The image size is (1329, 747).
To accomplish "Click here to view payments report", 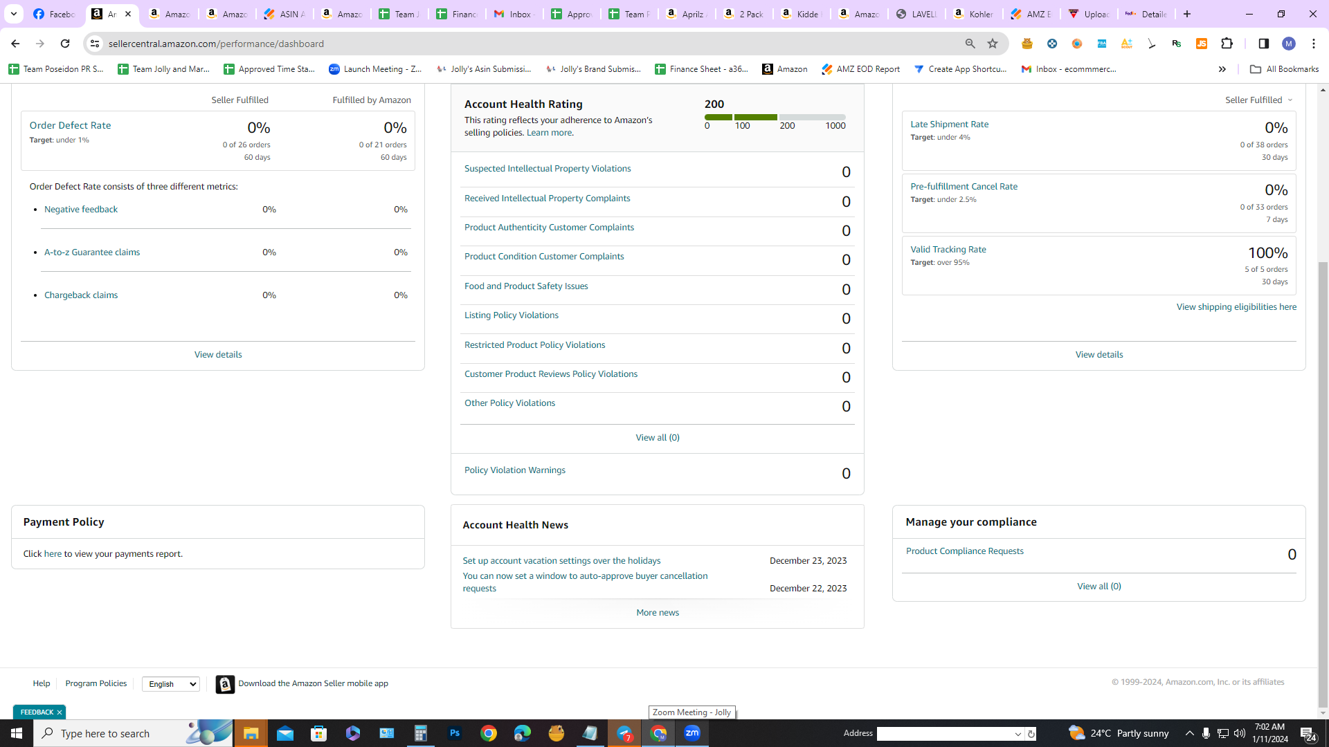I will click(x=53, y=554).
